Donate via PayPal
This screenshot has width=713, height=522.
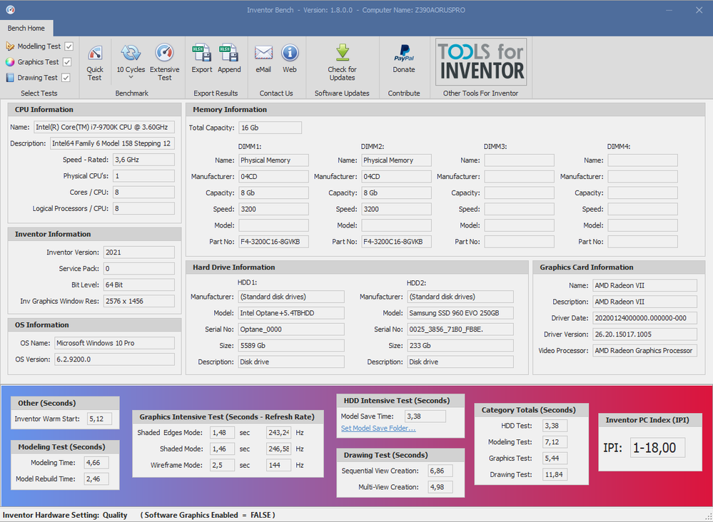pyautogui.click(x=404, y=58)
